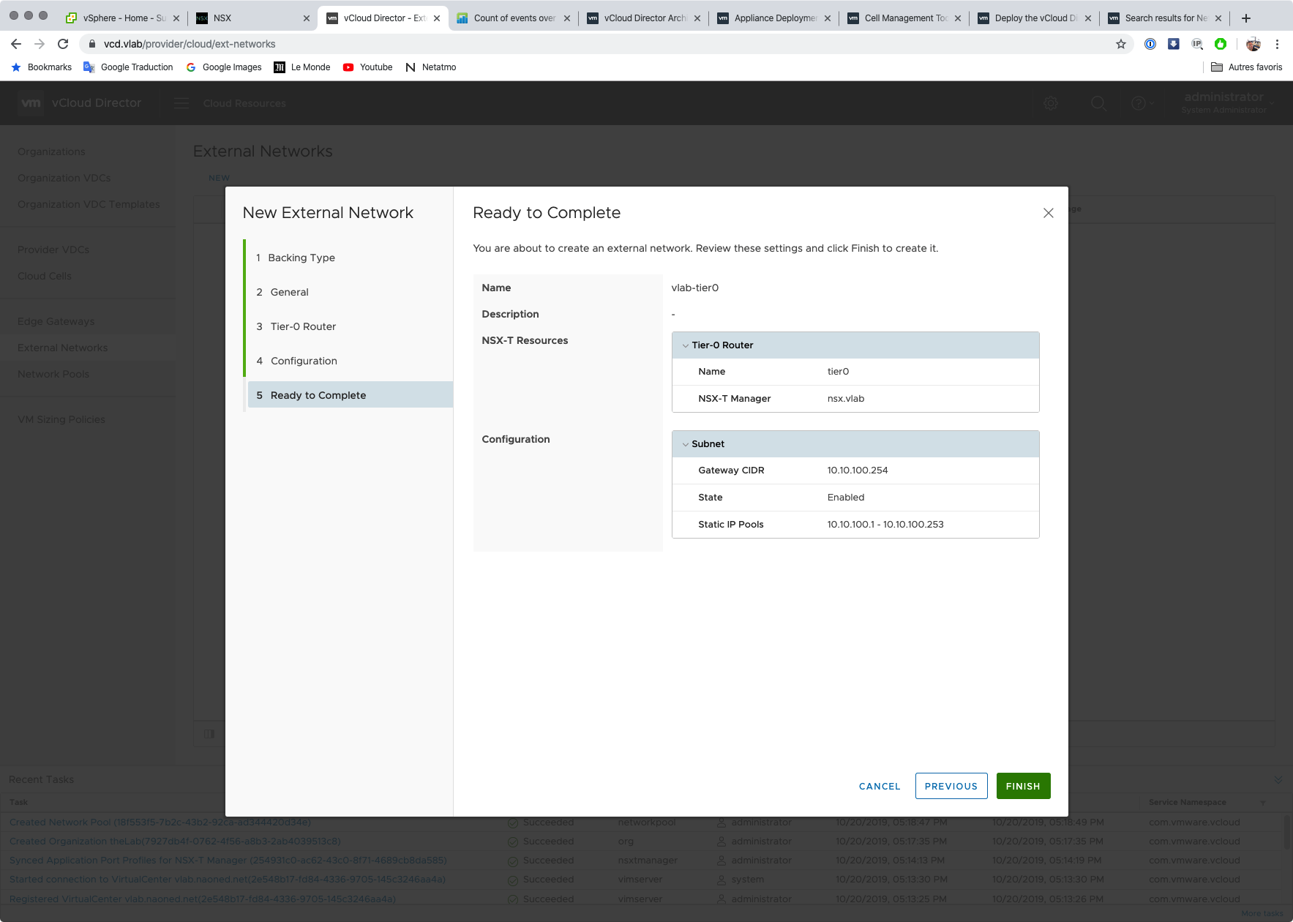Open Edge Gateways in the sidebar
The height and width of the screenshot is (922, 1293).
[56, 321]
